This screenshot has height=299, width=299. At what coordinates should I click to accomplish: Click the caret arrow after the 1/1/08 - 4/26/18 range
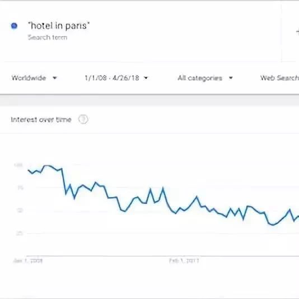146,78
